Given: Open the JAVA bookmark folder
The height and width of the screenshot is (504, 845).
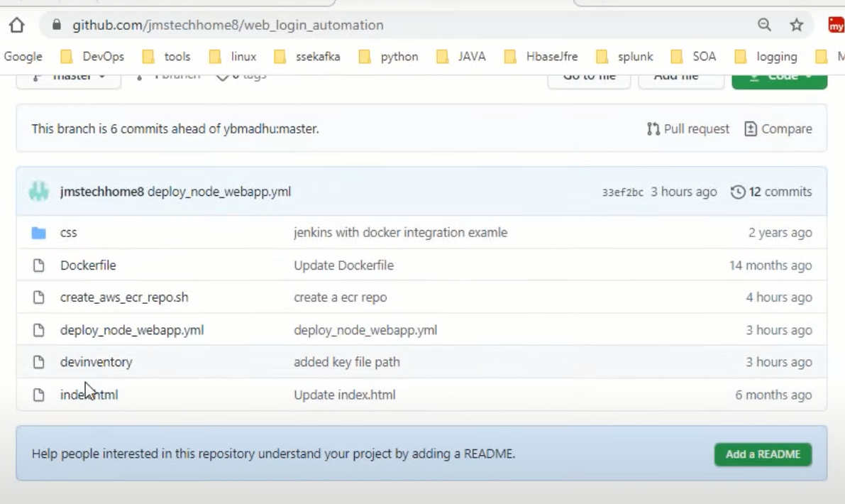Looking at the screenshot, I should tap(461, 57).
